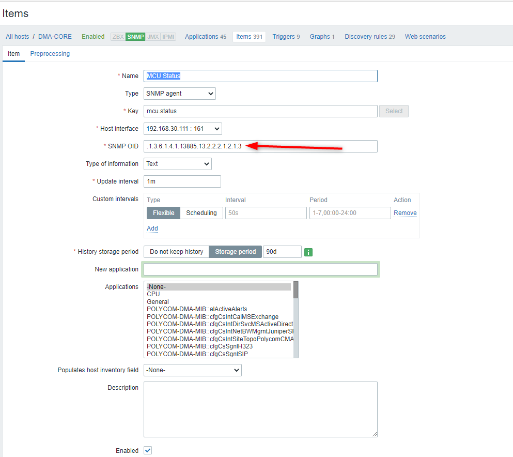Viewport: 513px width, 457px height.
Task: Select the Item tab
Action: 14,54
